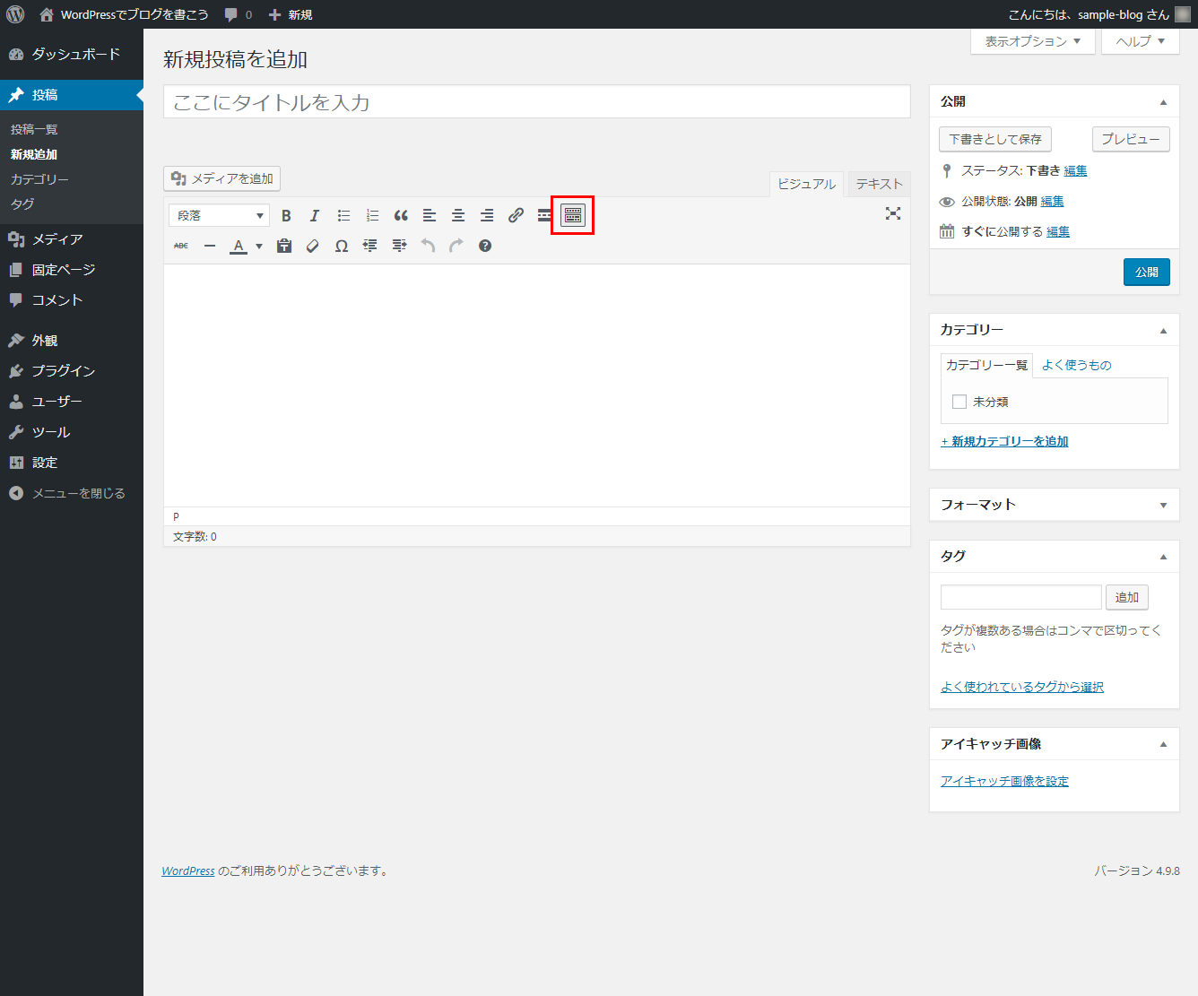Viewport: 1198px width, 996px height.
Task: Insert a blockquote
Action: click(401, 215)
